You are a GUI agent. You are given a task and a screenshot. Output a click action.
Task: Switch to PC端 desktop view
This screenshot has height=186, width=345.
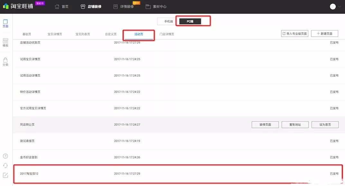click(190, 21)
